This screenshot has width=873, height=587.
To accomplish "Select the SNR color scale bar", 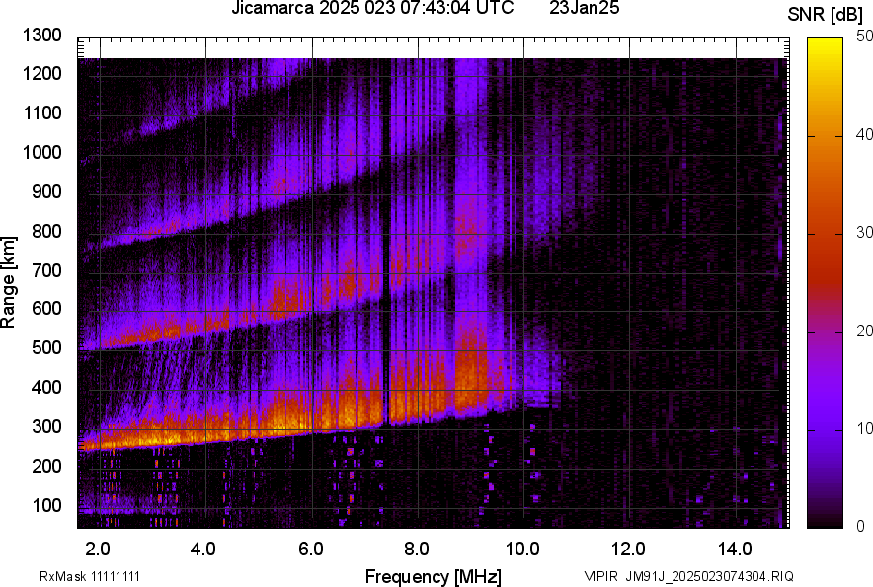I will click(825, 283).
